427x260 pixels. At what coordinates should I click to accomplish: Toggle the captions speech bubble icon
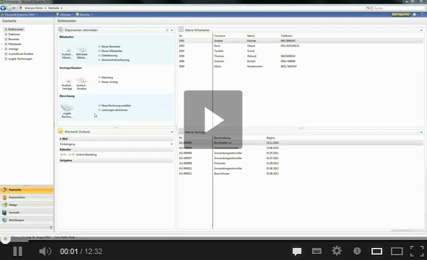[297, 251]
